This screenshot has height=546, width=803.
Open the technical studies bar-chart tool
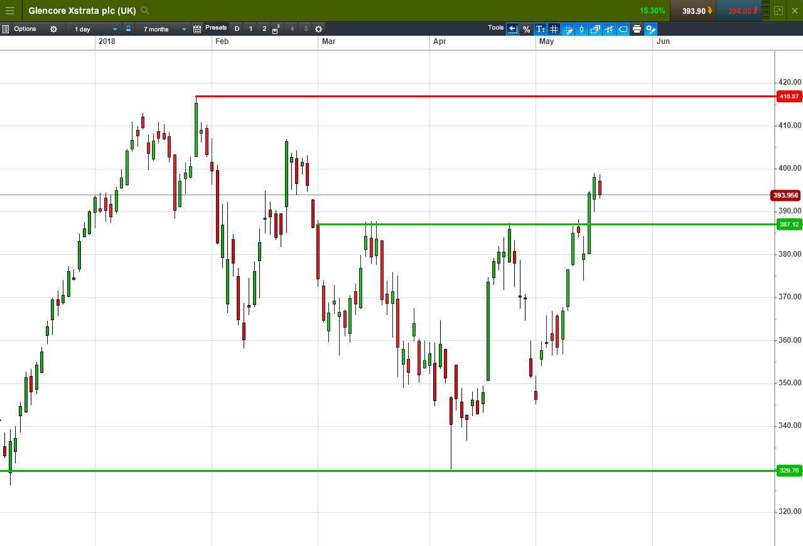(609, 29)
